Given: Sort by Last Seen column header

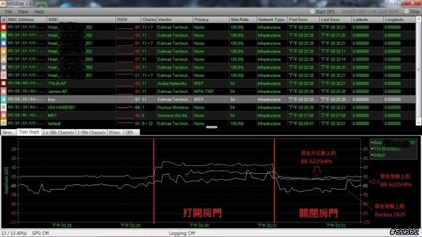Looking at the screenshot, I should pyautogui.click(x=336, y=20).
